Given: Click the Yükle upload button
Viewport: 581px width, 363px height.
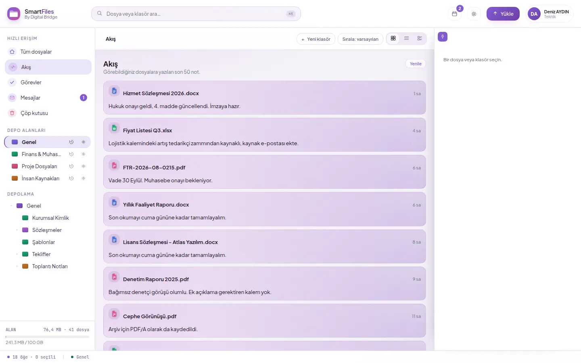Looking at the screenshot, I should [x=503, y=14].
